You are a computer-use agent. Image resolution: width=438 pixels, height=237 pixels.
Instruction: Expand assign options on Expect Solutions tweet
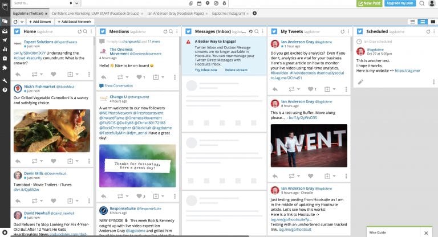click(77, 74)
